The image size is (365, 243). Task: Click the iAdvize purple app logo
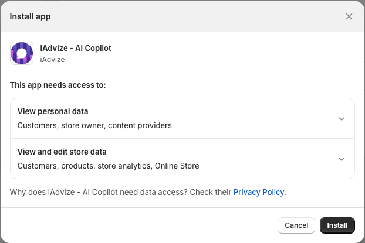coord(22,53)
